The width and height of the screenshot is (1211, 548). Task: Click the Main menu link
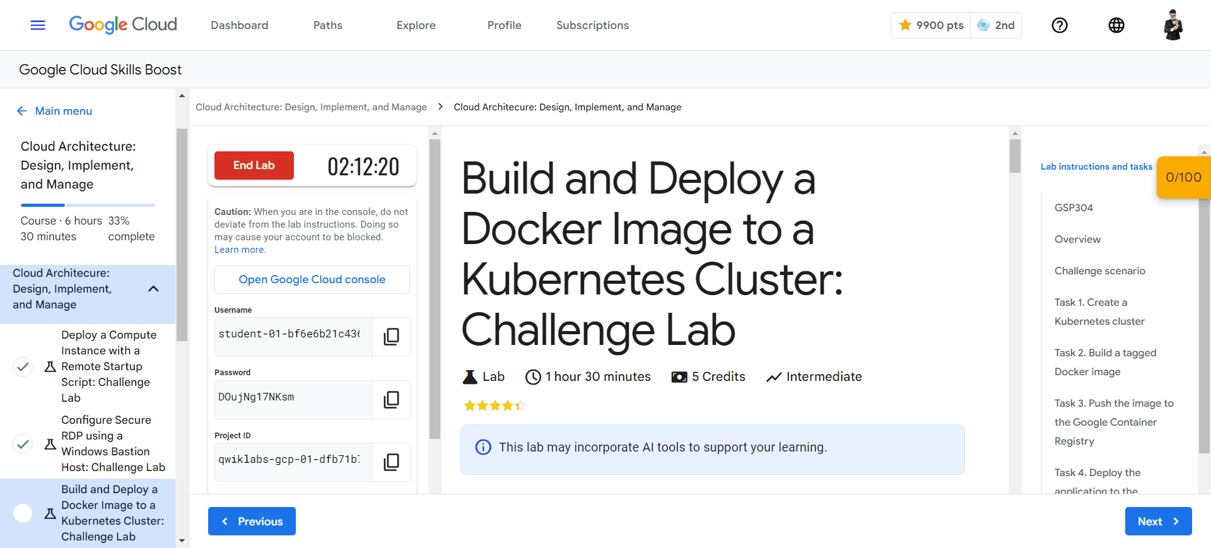point(64,111)
